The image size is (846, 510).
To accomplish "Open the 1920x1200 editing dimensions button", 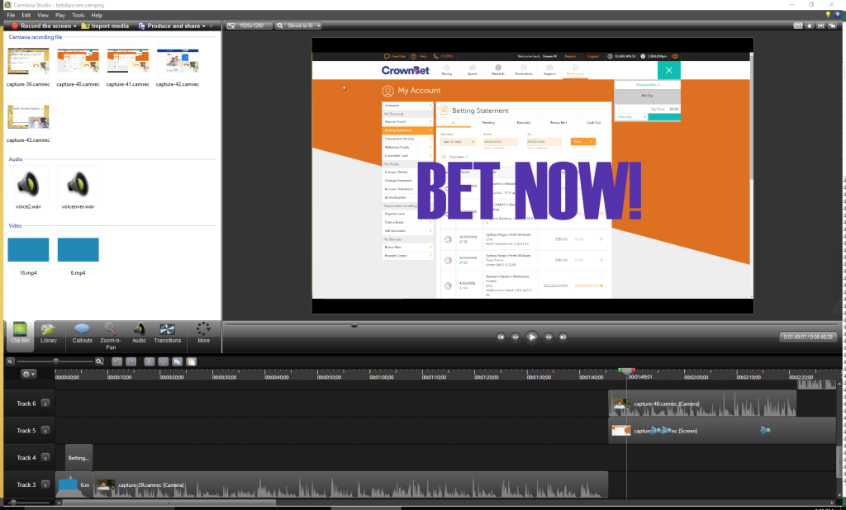I will (x=249, y=26).
